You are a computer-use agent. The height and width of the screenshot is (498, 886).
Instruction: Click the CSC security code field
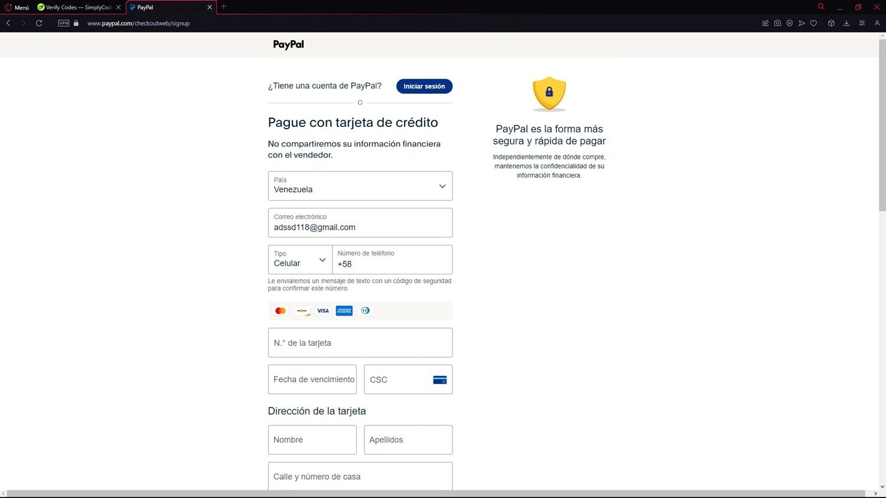pos(408,379)
